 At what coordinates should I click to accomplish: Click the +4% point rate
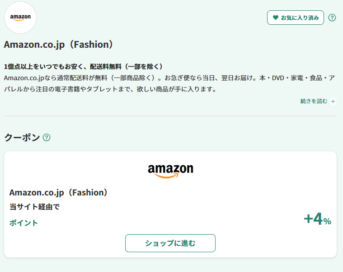[317, 219]
